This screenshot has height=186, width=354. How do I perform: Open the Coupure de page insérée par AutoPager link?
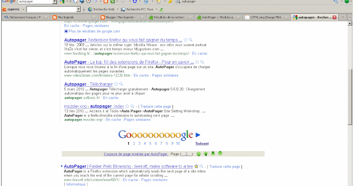pos(136,154)
